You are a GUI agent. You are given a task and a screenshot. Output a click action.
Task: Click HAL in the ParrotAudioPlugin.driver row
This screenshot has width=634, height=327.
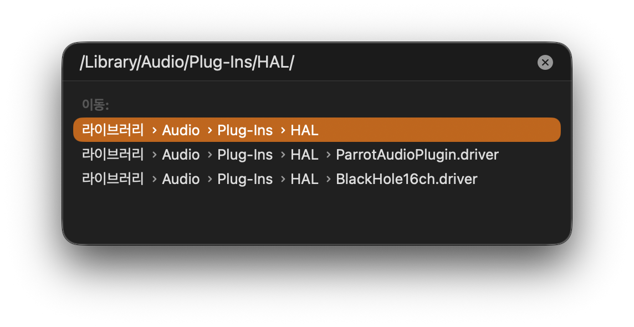coord(304,155)
